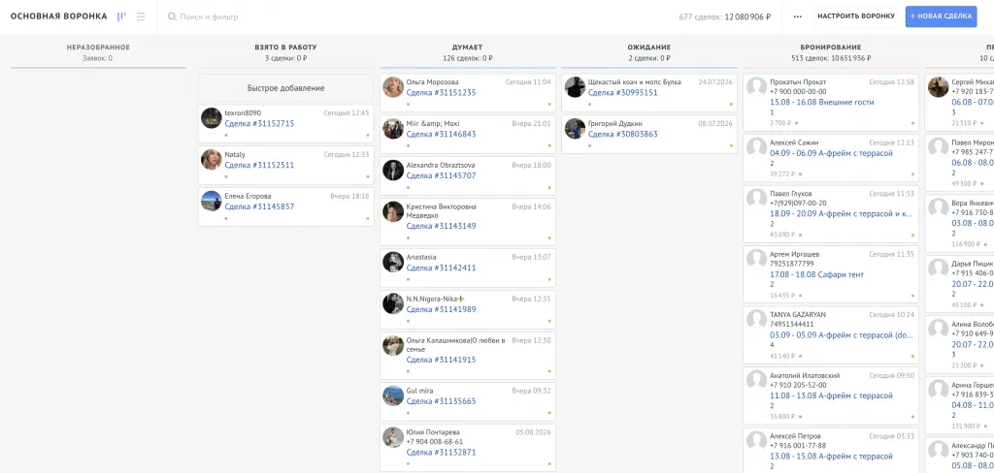Open avatar of Юлия Почтарева card

point(393,437)
